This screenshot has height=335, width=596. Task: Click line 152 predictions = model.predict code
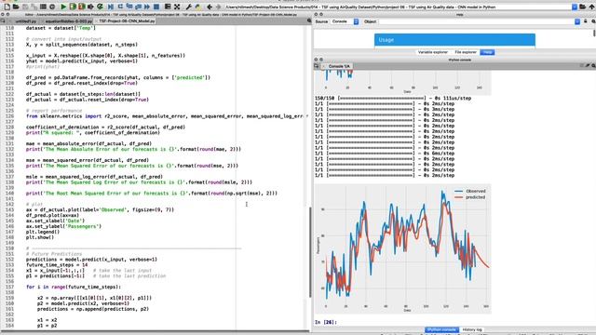click(x=91, y=260)
